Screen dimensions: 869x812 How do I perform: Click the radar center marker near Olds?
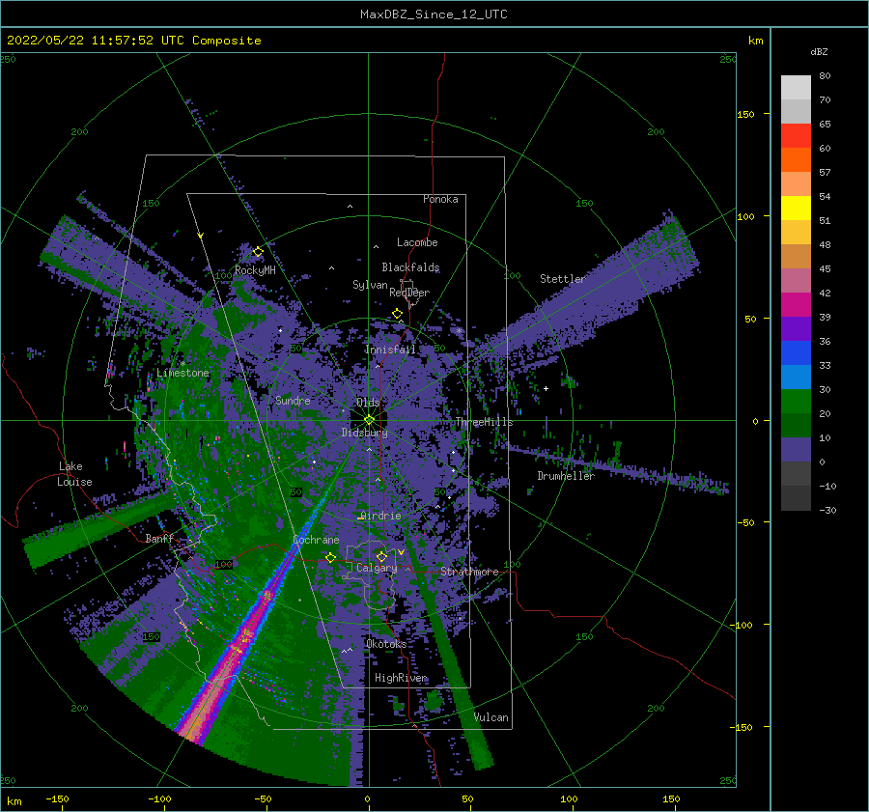pyautogui.click(x=369, y=420)
